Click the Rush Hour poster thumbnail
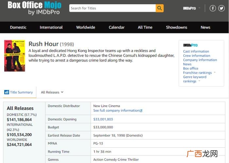Screen dimensions: 229x163 pyautogui.click(x=15, y=56)
